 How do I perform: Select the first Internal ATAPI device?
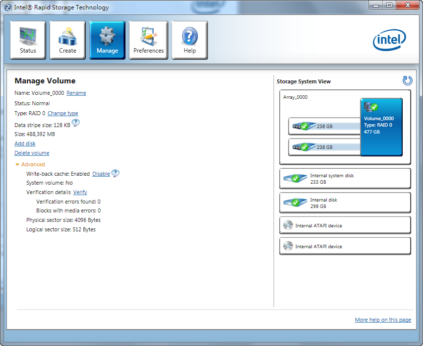coord(345,225)
